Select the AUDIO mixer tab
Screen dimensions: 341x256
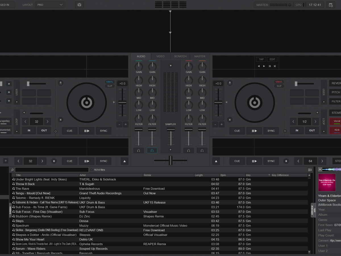point(141,56)
